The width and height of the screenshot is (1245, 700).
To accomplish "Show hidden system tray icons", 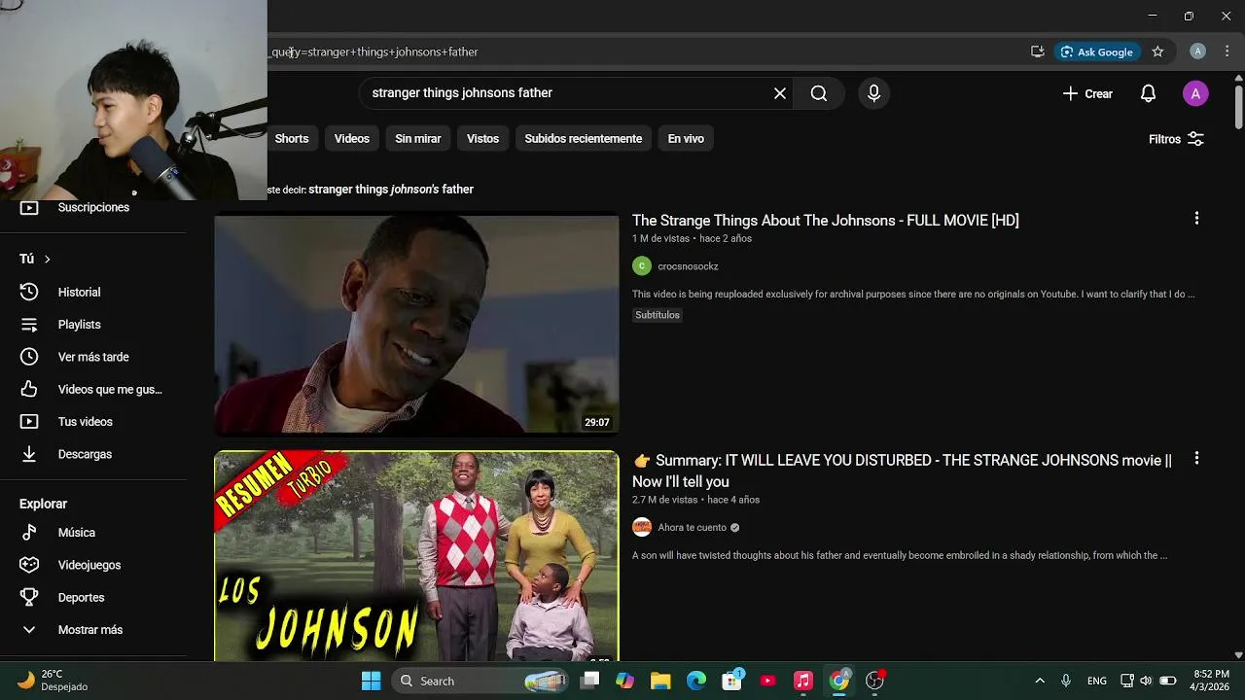I will point(1040,681).
